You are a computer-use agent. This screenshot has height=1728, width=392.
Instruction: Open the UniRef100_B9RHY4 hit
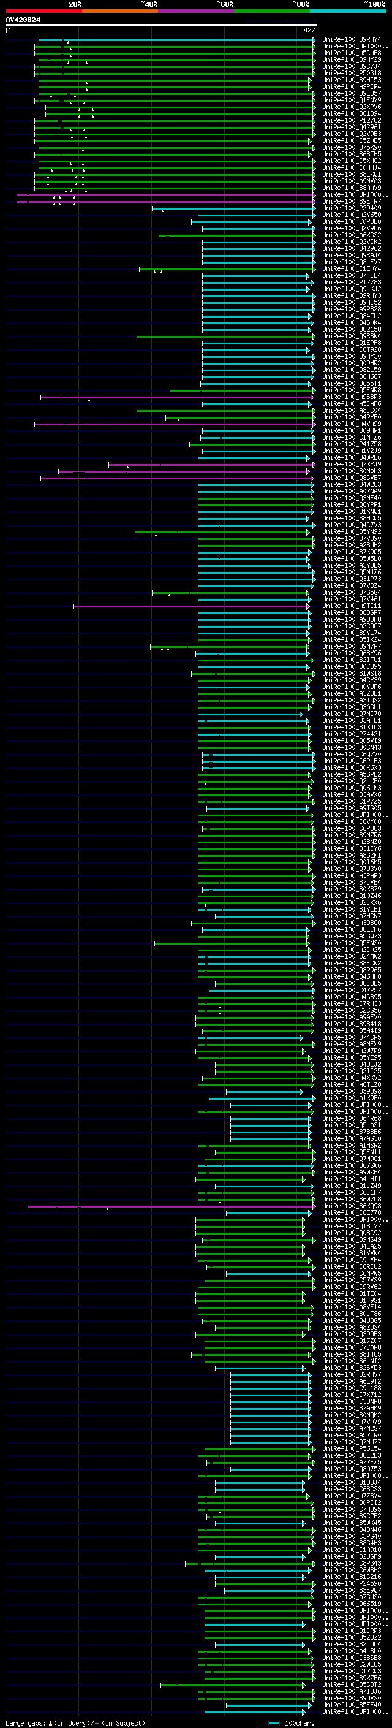click(352, 40)
